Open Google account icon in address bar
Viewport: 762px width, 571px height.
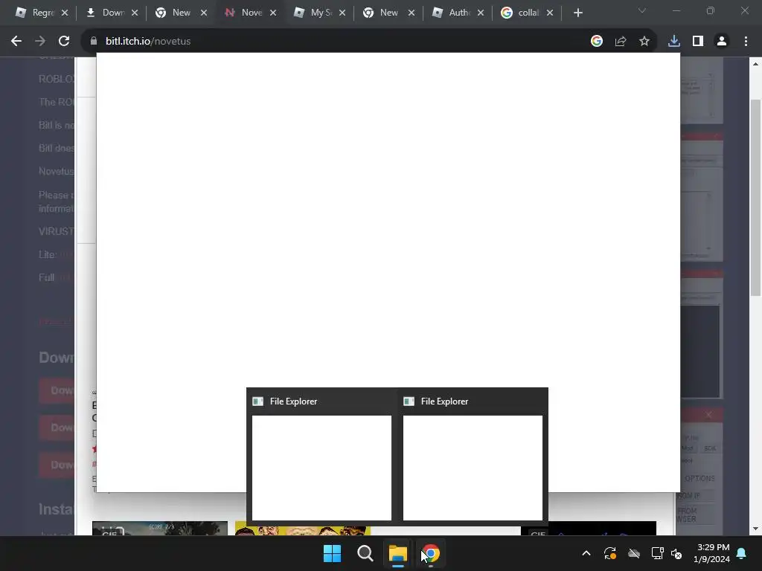click(x=597, y=42)
